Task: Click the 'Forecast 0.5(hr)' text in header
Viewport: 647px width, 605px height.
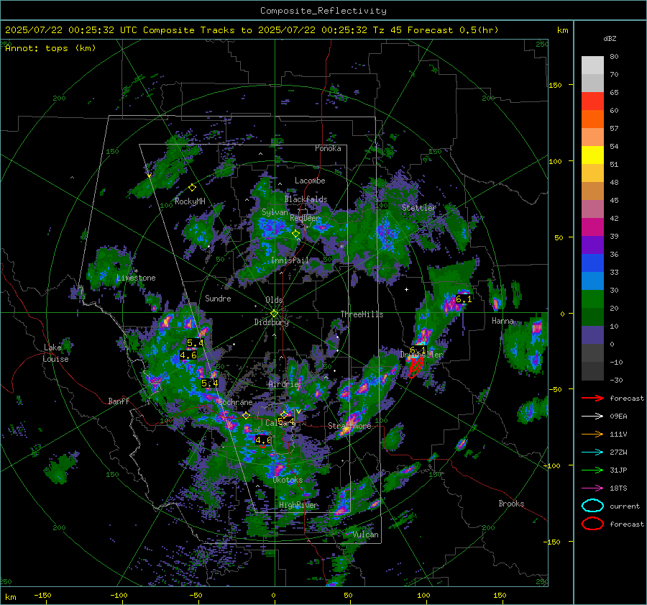Action: click(x=453, y=30)
